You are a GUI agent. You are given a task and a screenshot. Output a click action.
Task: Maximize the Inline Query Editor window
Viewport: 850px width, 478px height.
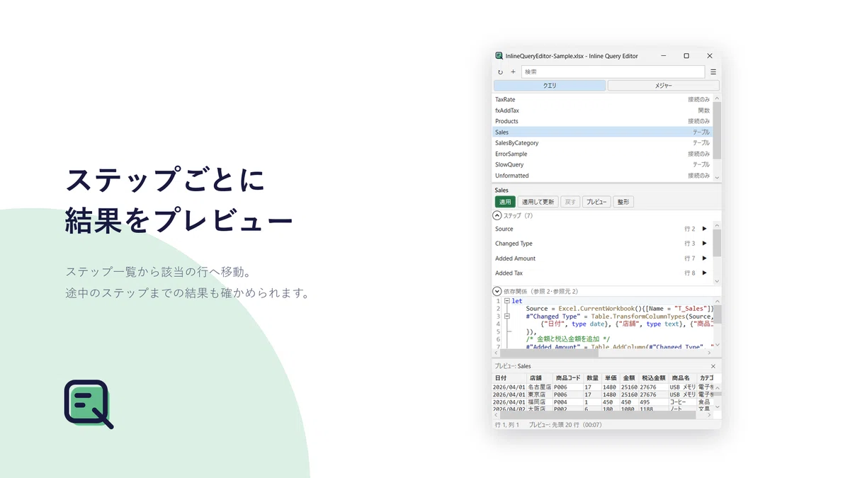pos(686,56)
